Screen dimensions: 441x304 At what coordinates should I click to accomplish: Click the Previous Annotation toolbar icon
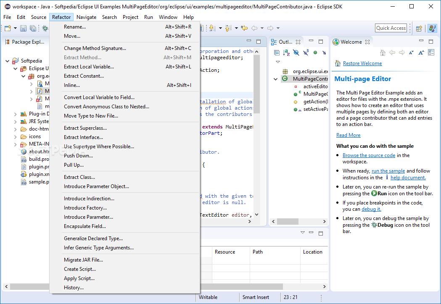pos(228,28)
